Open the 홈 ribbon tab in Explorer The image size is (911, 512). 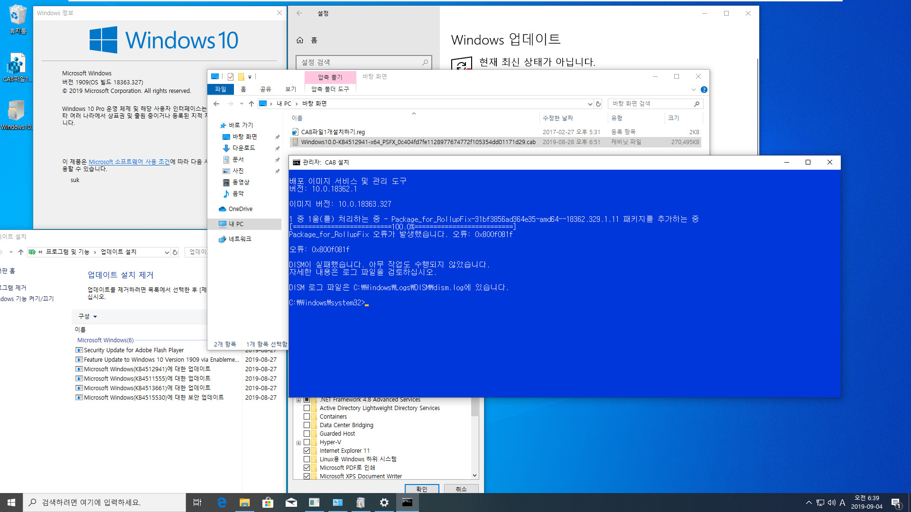pyautogui.click(x=243, y=89)
